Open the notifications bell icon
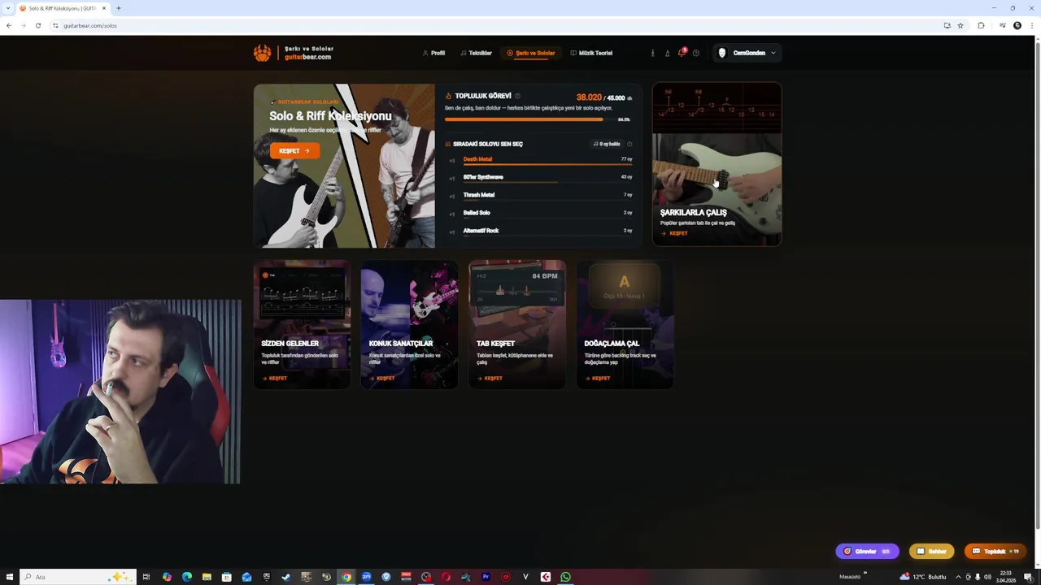 point(682,53)
